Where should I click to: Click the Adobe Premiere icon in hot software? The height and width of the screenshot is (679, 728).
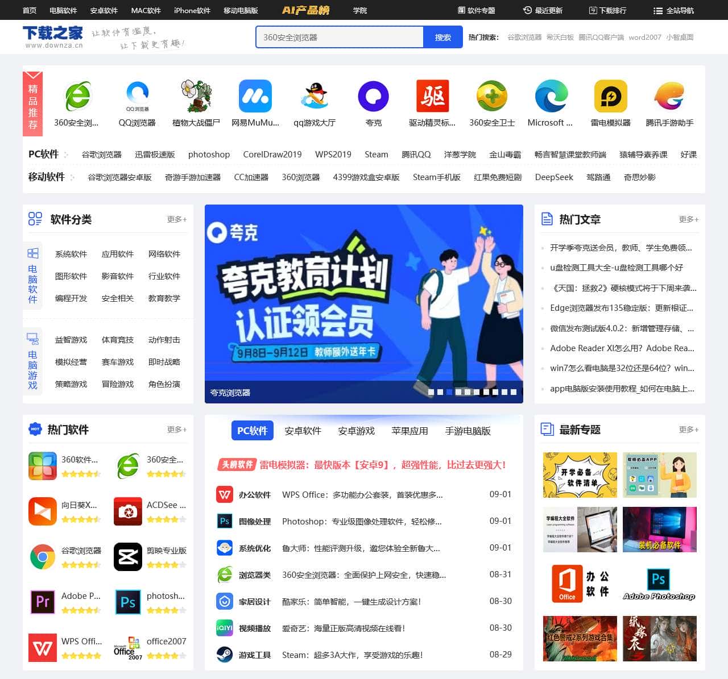click(x=43, y=602)
